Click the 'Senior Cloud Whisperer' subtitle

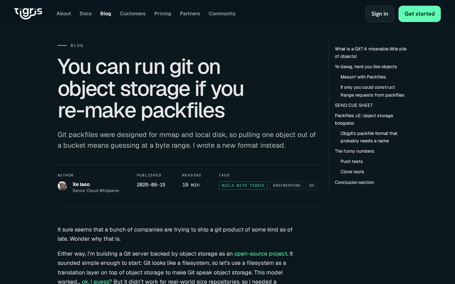point(96,191)
